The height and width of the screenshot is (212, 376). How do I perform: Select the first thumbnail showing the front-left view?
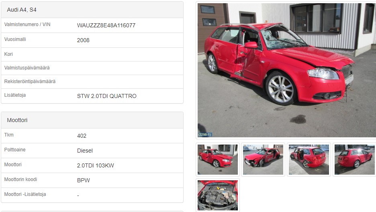click(x=217, y=159)
